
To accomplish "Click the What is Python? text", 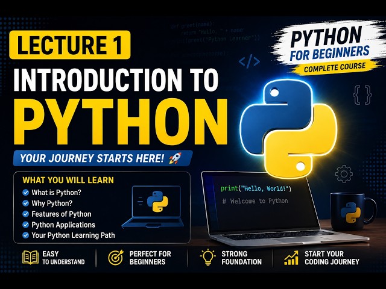I will click(x=56, y=193).
